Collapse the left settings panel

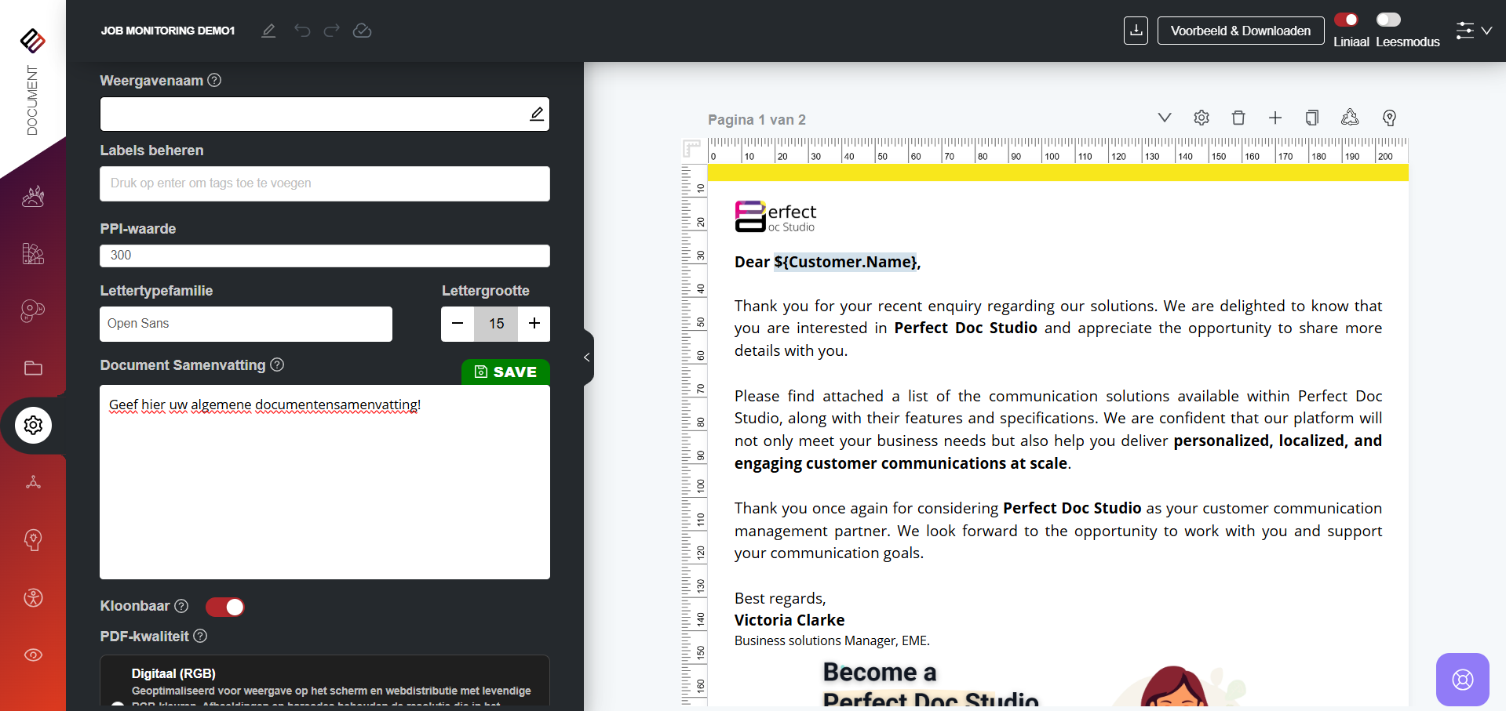coord(586,357)
